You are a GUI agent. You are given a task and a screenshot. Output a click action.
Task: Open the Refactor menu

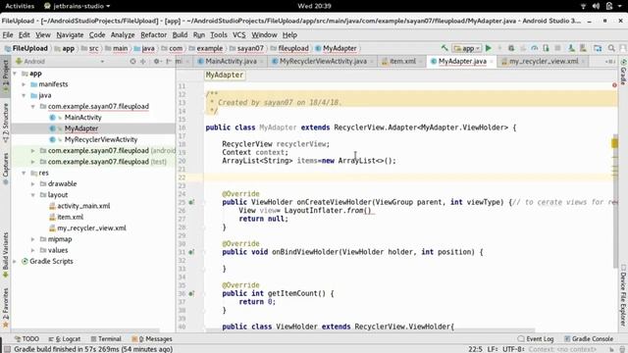(153, 35)
